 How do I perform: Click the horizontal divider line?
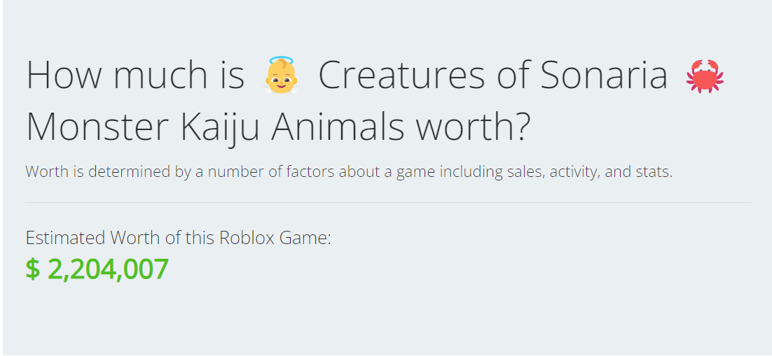tap(387, 203)
